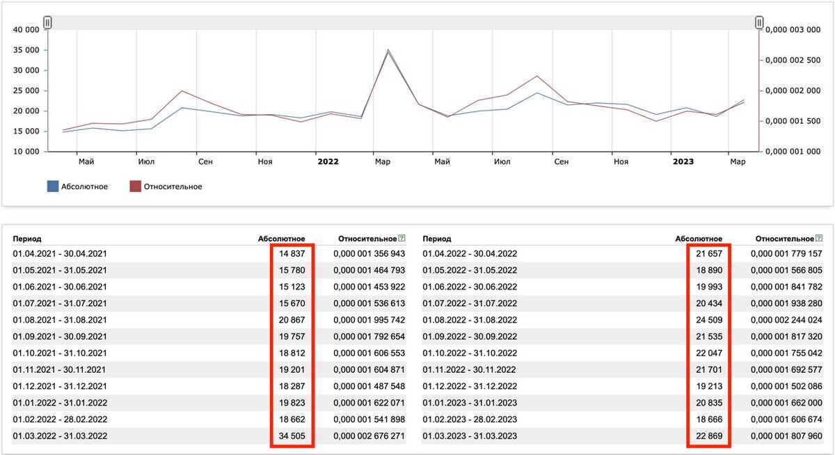Click the absolute value 14 837
Viewport: 835px width, 455px height.
tap(292, 254)
